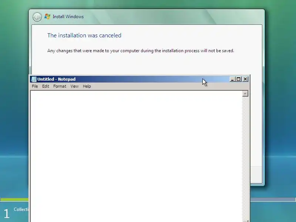This screenshot has width=296, height=222.
Task: Click the Notepad vertical scrollbar track
Action: tap(245, 158)
